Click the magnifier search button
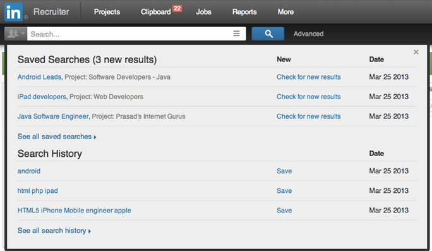The image size is (432, 251). 268,34
